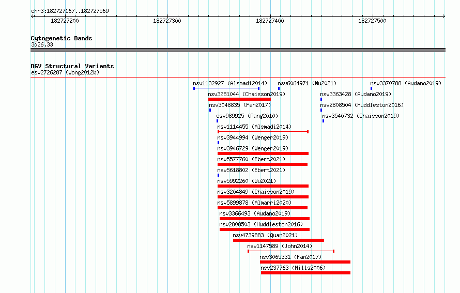Click ruler position 182727200
This screenshot has height=293, width=460.
pyautogui.click(x=65, y=21)
